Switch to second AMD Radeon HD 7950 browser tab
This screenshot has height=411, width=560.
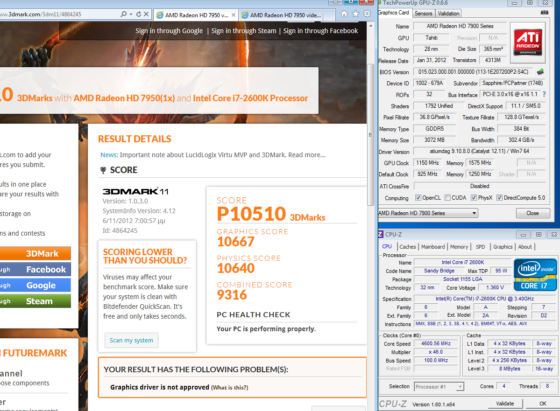tap(282, 15)
